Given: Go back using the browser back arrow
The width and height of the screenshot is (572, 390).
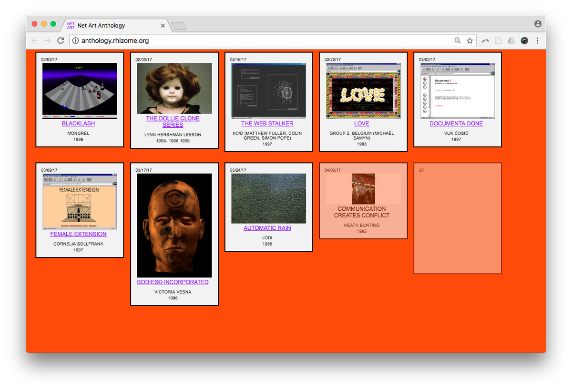Looking at the screenshot, I should click(34, 41).
